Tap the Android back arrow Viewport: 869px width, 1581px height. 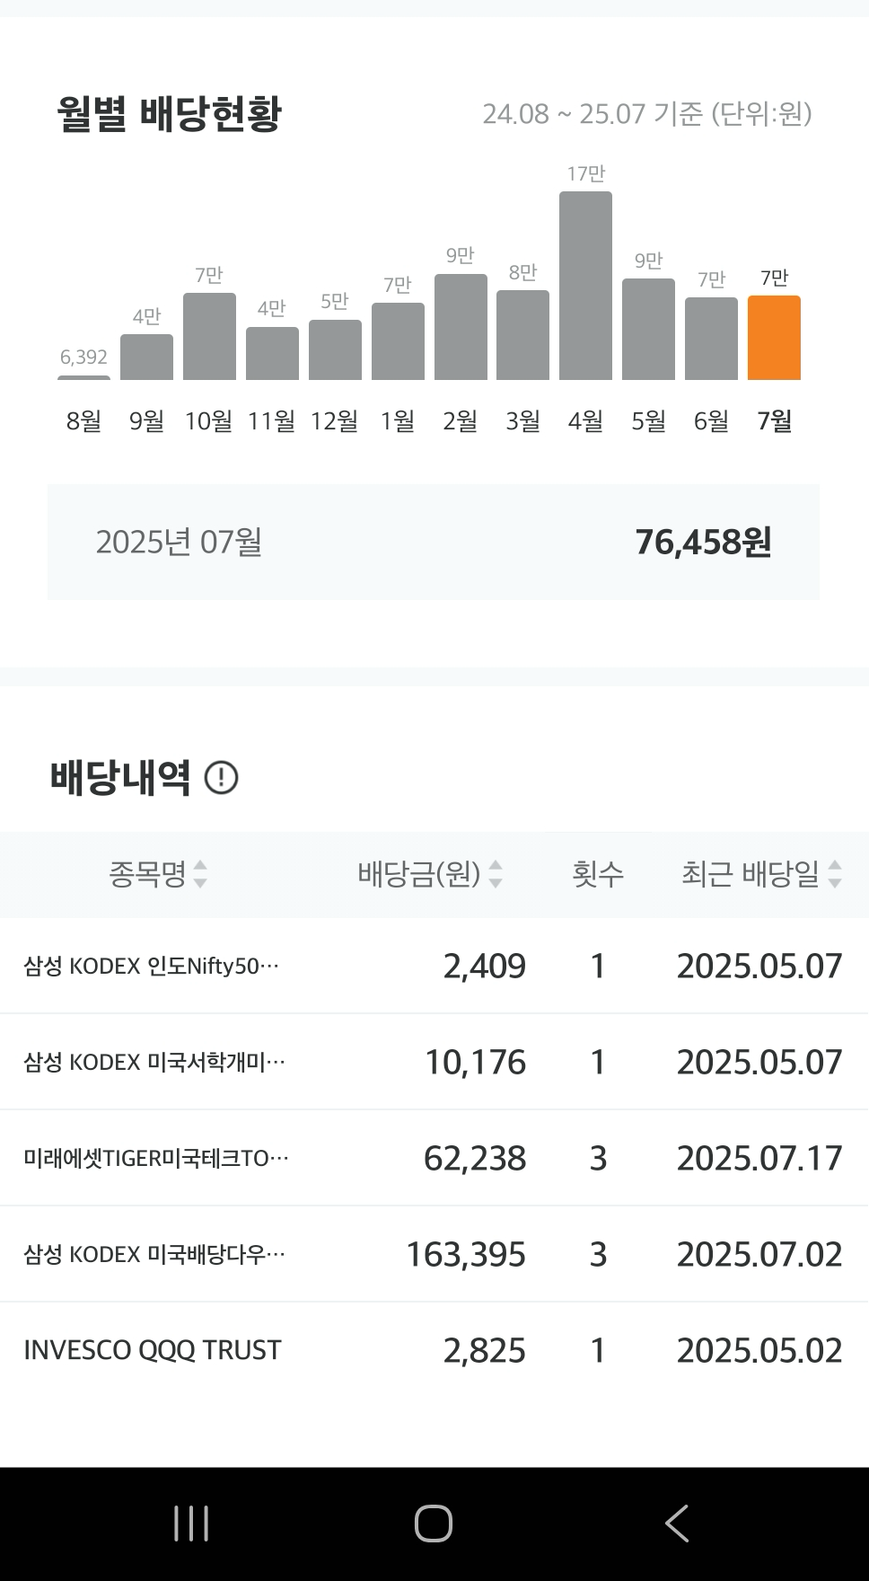pyautogui.click(x=677, y=1524)
